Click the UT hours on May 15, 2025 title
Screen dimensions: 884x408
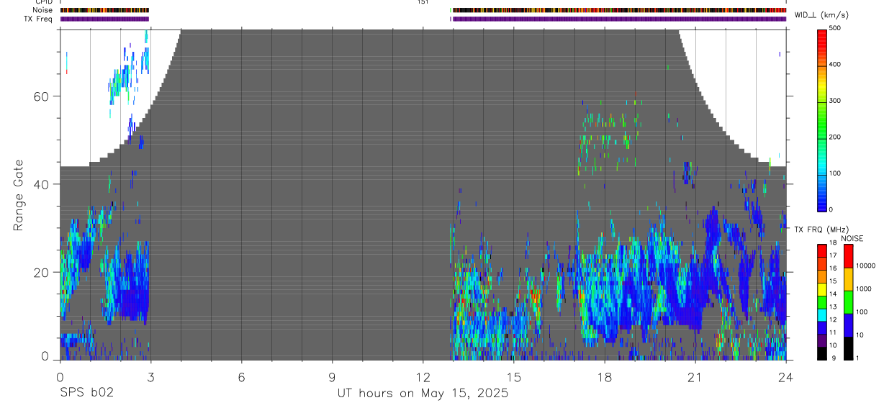[423, 393]
